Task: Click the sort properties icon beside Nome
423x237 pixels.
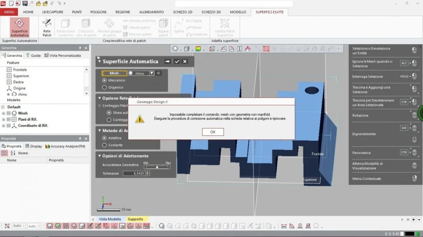Action: tap(13, 153)
